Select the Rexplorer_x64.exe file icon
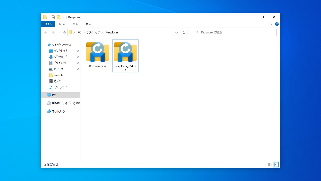This screenshot has width=321, height=181. [x=125, y=52]
